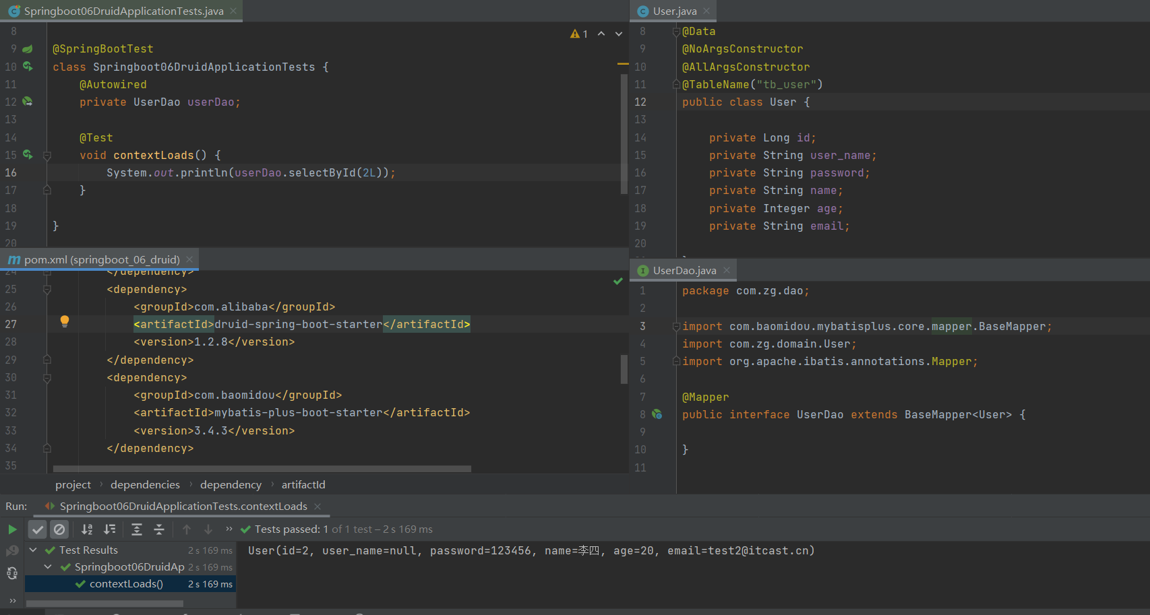Switch to Springboot06DruidApplicationTests.java tab
The height and width of the screenshot is (615, 1150).
coord(123,11)
